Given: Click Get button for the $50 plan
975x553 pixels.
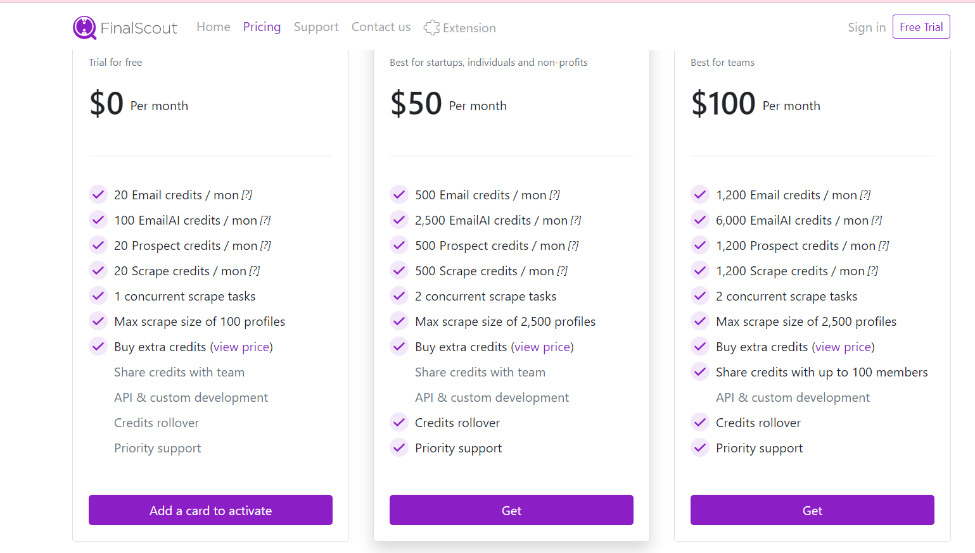Looking at the screenshot, I should (x=511, y=510).
